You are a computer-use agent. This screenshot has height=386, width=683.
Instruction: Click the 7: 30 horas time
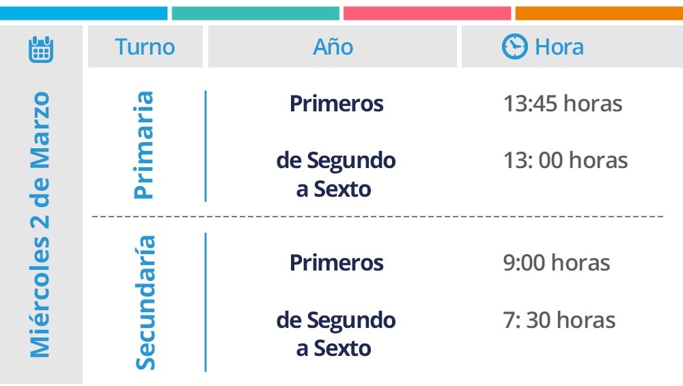559,320
